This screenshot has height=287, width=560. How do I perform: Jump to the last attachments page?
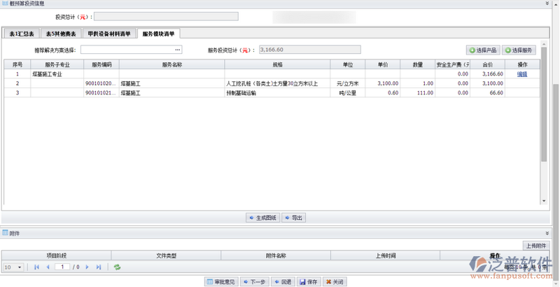(99, 267)
